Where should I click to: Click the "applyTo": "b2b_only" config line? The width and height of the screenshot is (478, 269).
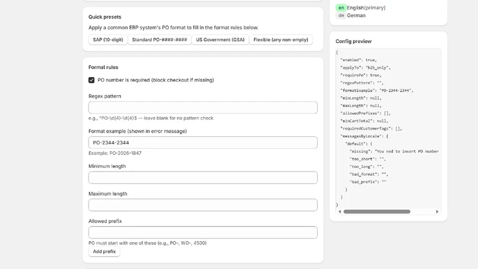[365, 68]
